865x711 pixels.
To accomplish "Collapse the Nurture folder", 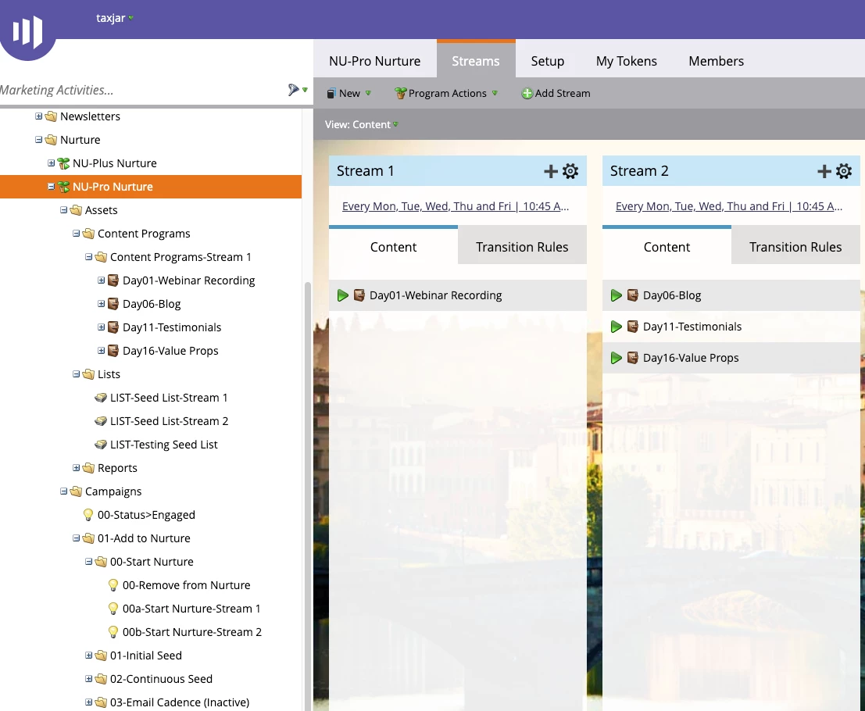I will tap(38, 140).
